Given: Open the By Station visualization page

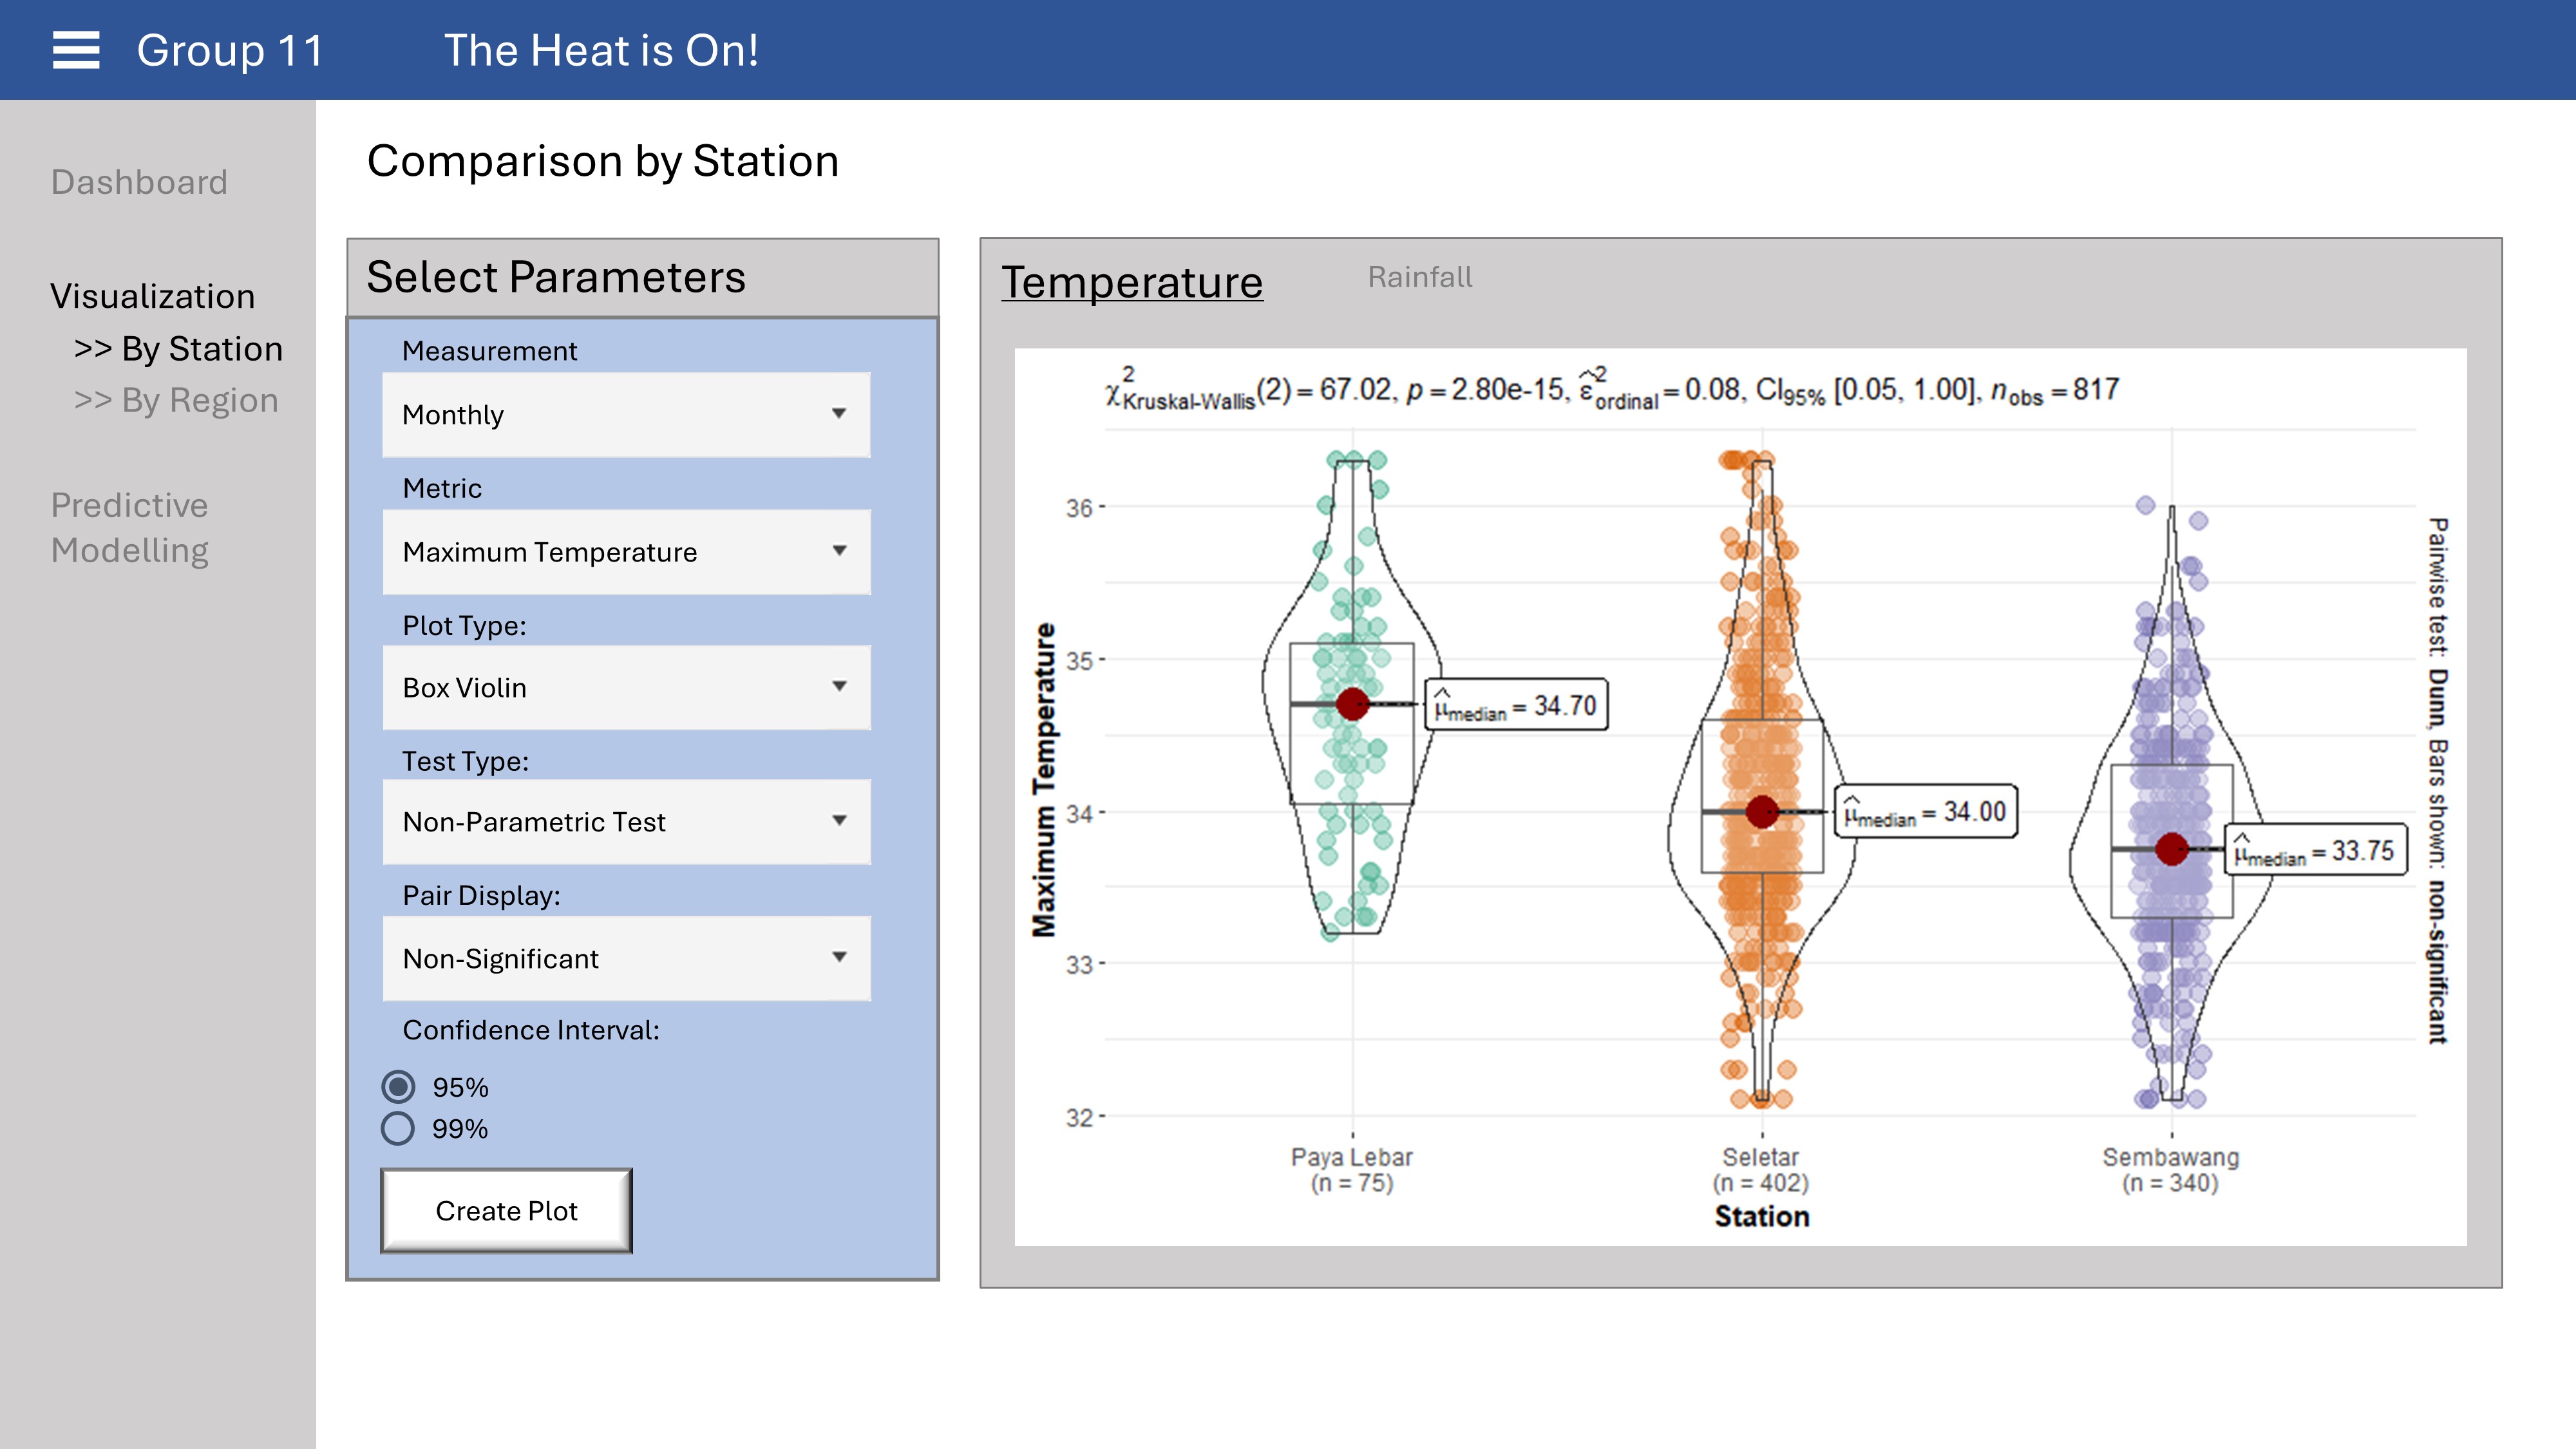Looking at the screenshot, I should [178, 348].
